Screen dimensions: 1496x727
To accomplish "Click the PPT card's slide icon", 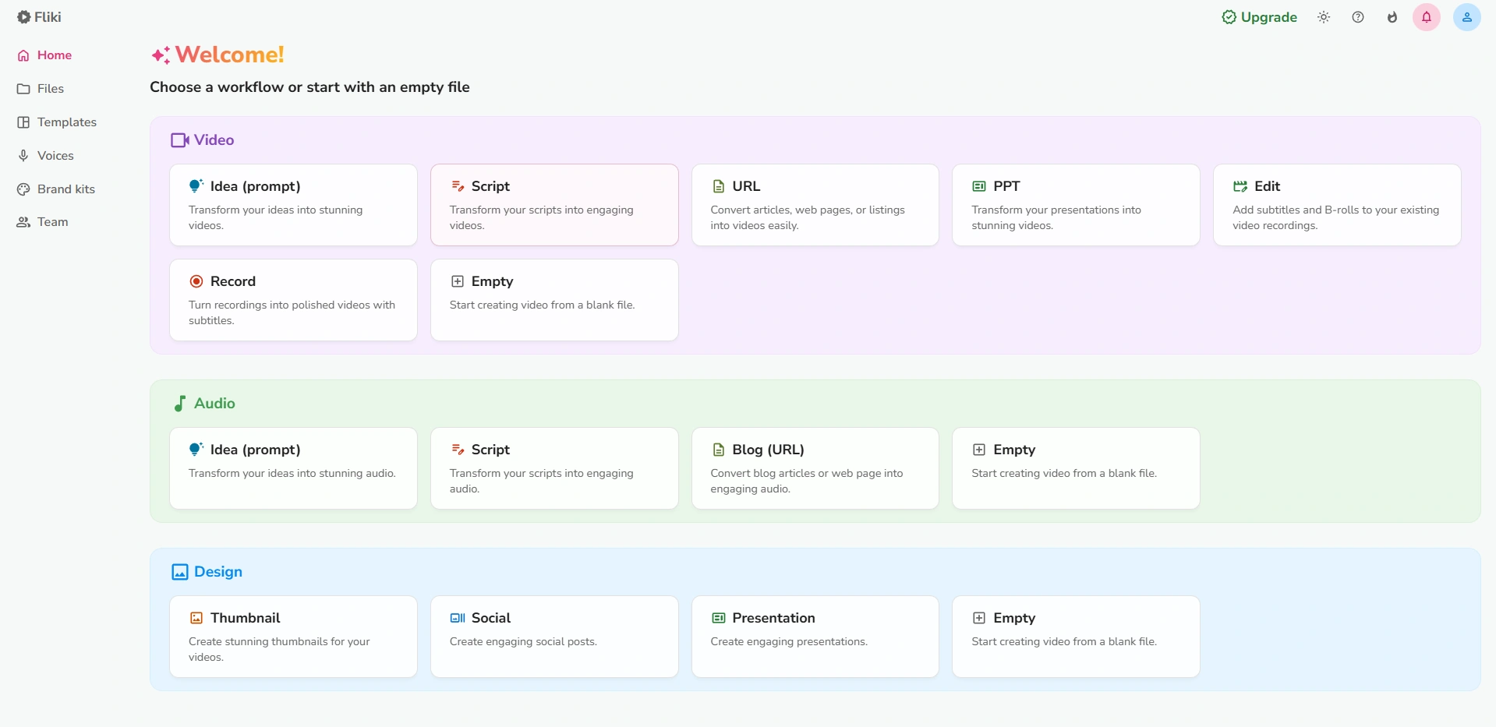I will pyautogui.click(x=979, y=186).
